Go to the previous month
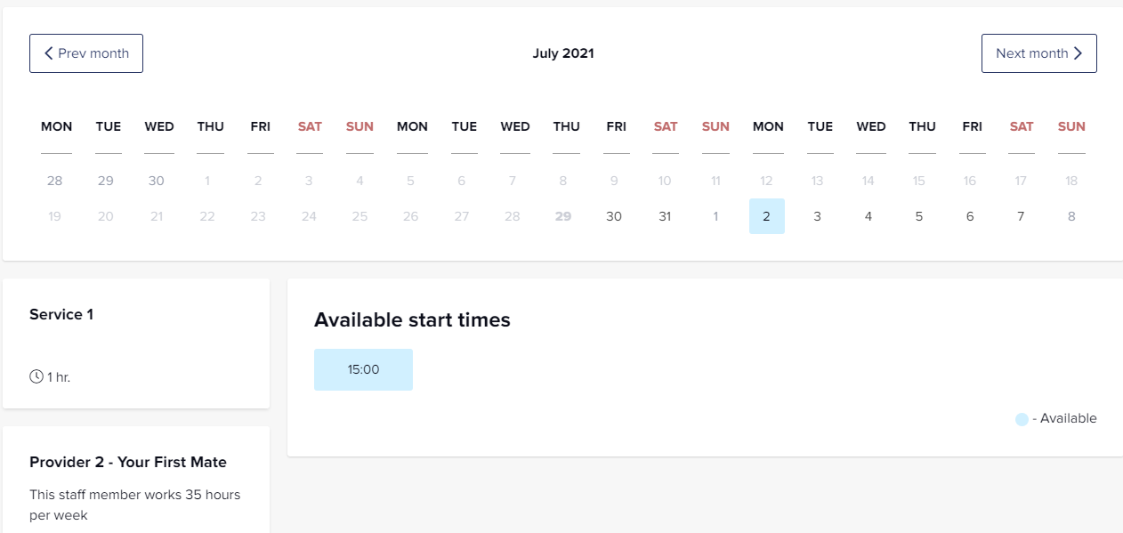Image resolution: width=1123 pixels, height=533 pixels. tap(86, 53)
